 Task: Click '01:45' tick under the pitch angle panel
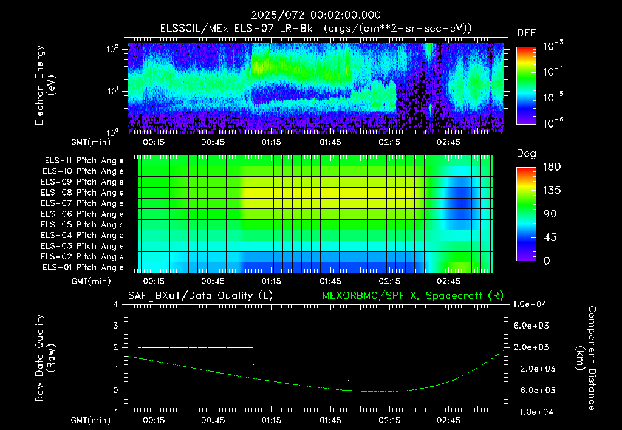330,281
